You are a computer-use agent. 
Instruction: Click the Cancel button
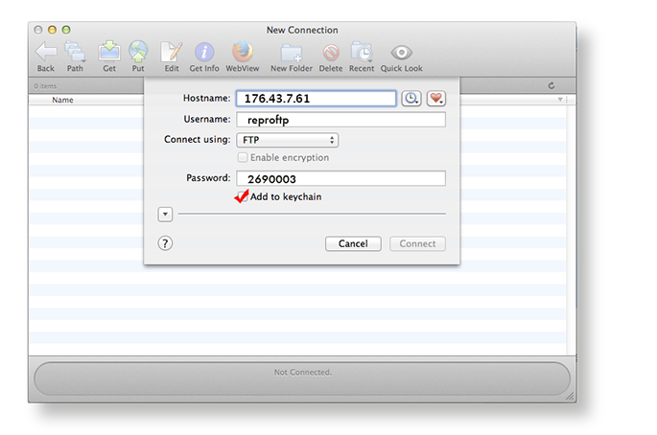point(353,243)
